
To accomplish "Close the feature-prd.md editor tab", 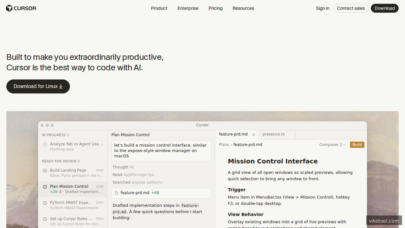I will point(253,134).
